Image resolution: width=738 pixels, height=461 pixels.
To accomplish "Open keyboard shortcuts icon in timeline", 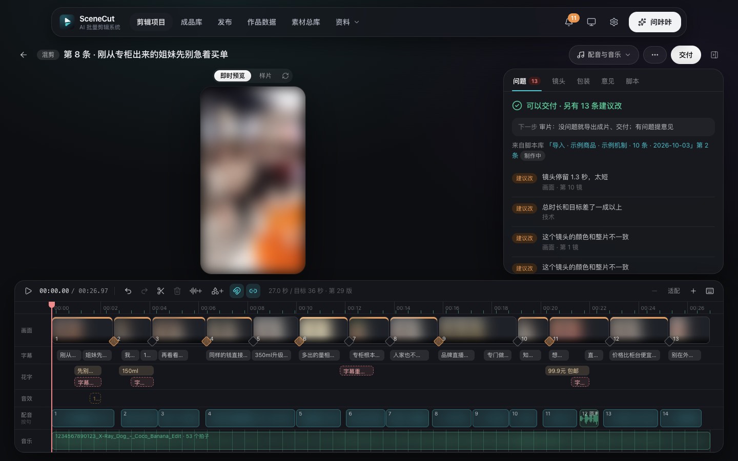I will pyautogui.click(x=710, y=291).
